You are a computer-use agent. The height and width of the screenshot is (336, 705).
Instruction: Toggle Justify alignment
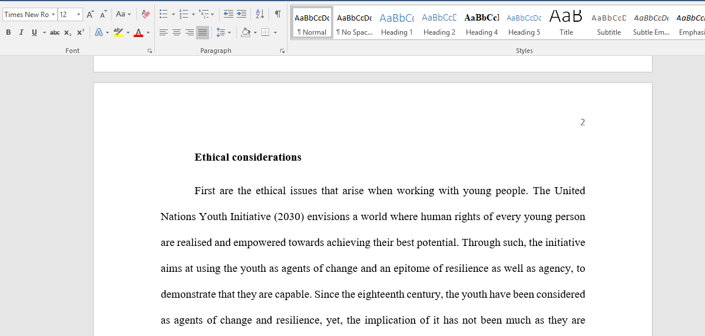pyautogui.click(x=203, y=32)
